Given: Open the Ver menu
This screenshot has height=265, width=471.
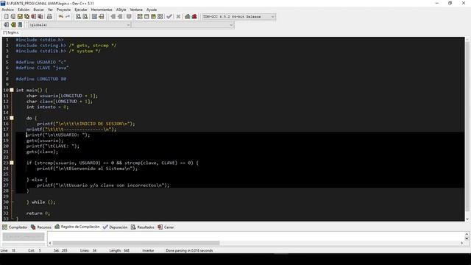Looking at the screenshot, I should [50, 10].
